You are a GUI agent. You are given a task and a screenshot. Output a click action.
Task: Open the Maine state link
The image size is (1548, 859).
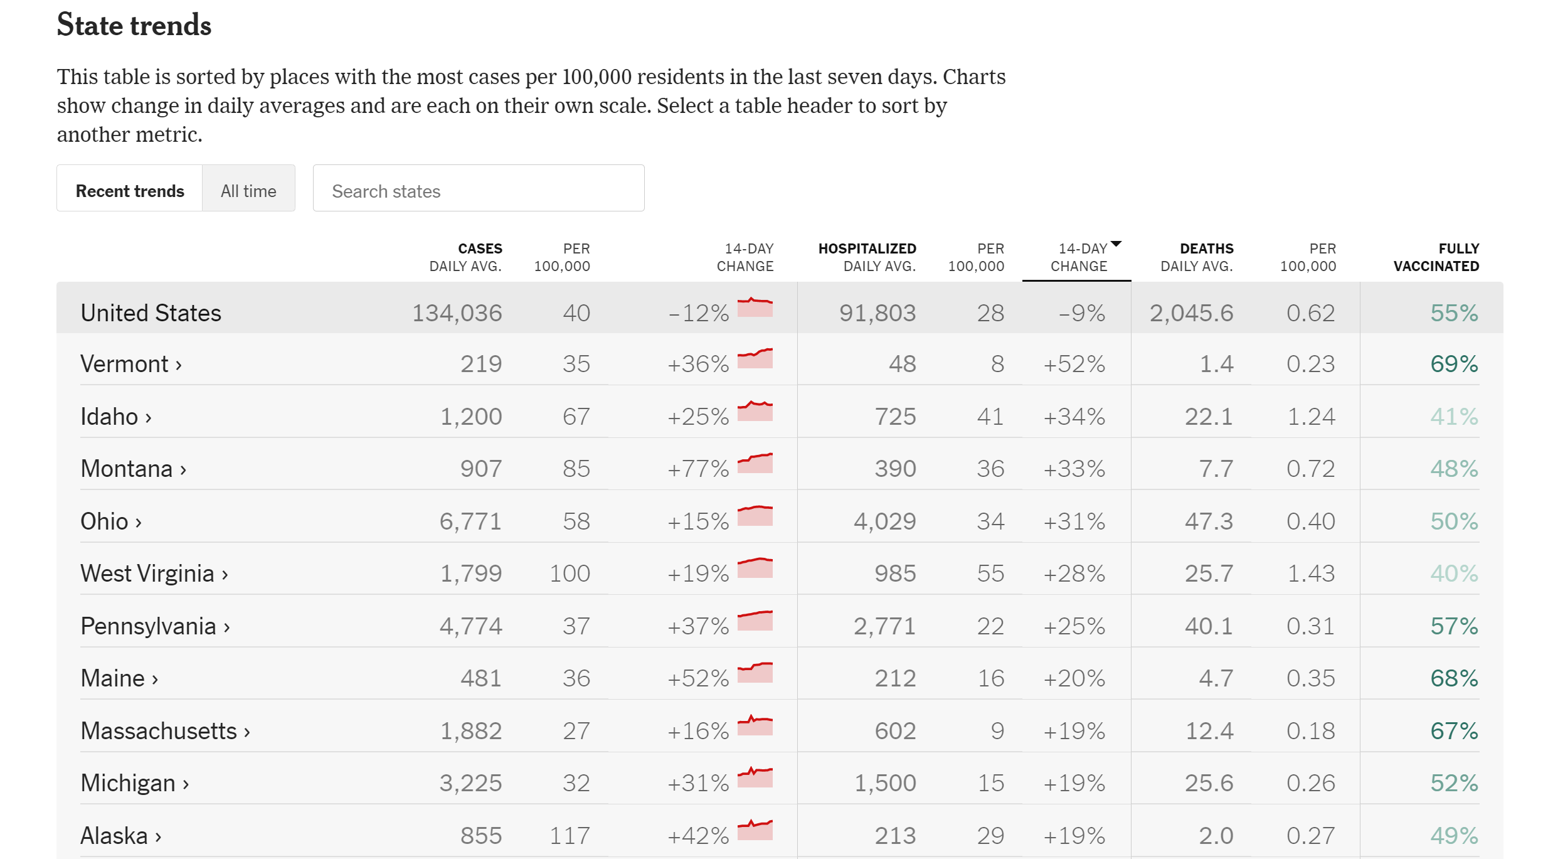[x=113, y=678]
